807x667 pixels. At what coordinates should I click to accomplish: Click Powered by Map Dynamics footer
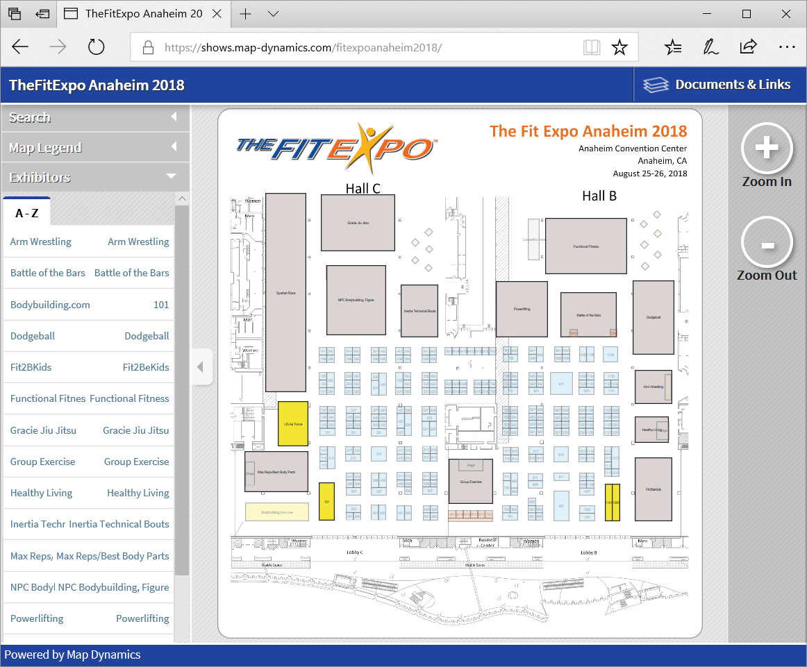coord(72,655)
